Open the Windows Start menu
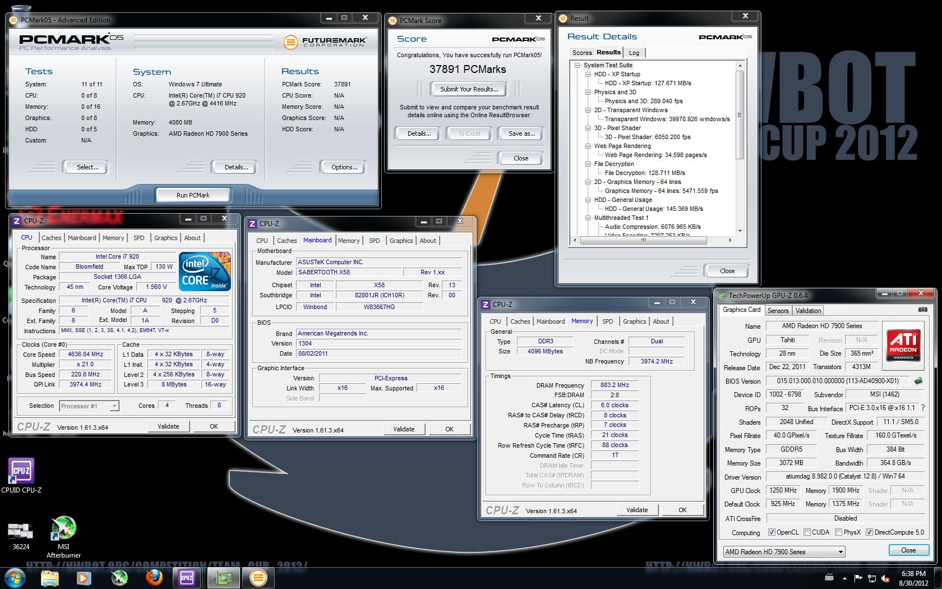 point(15,578)
